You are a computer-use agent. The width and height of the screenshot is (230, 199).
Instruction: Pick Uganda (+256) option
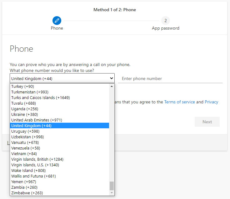59,109
